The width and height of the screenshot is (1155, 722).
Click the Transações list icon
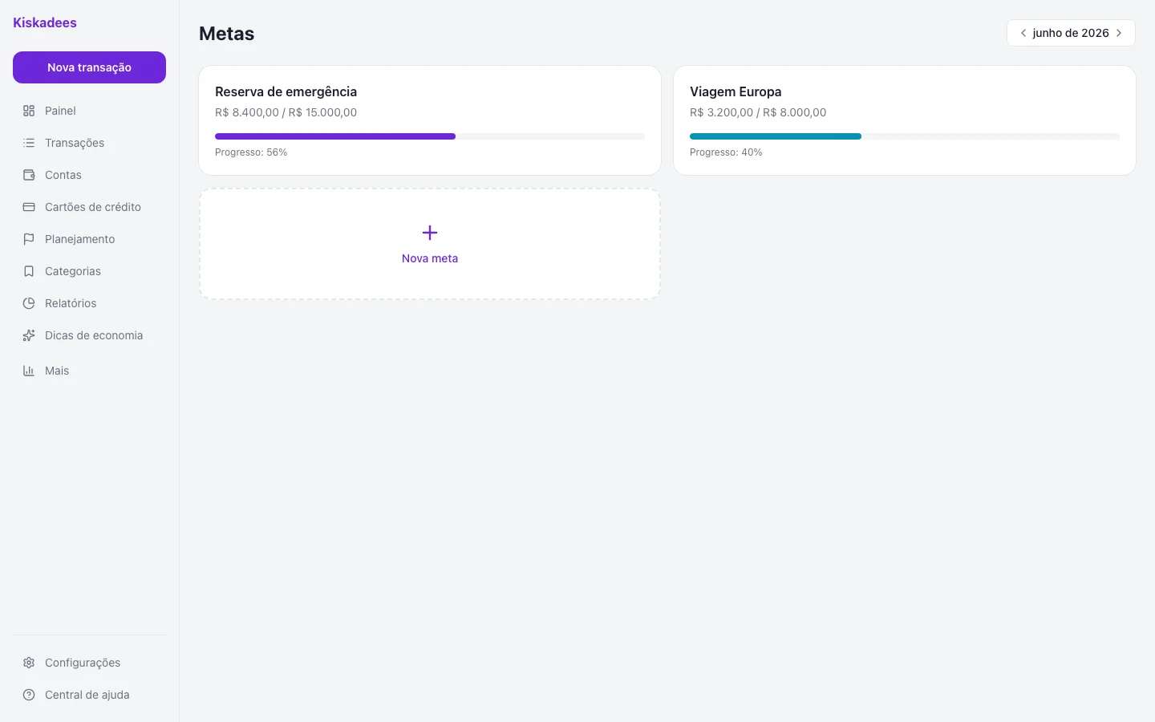point(29,143)
